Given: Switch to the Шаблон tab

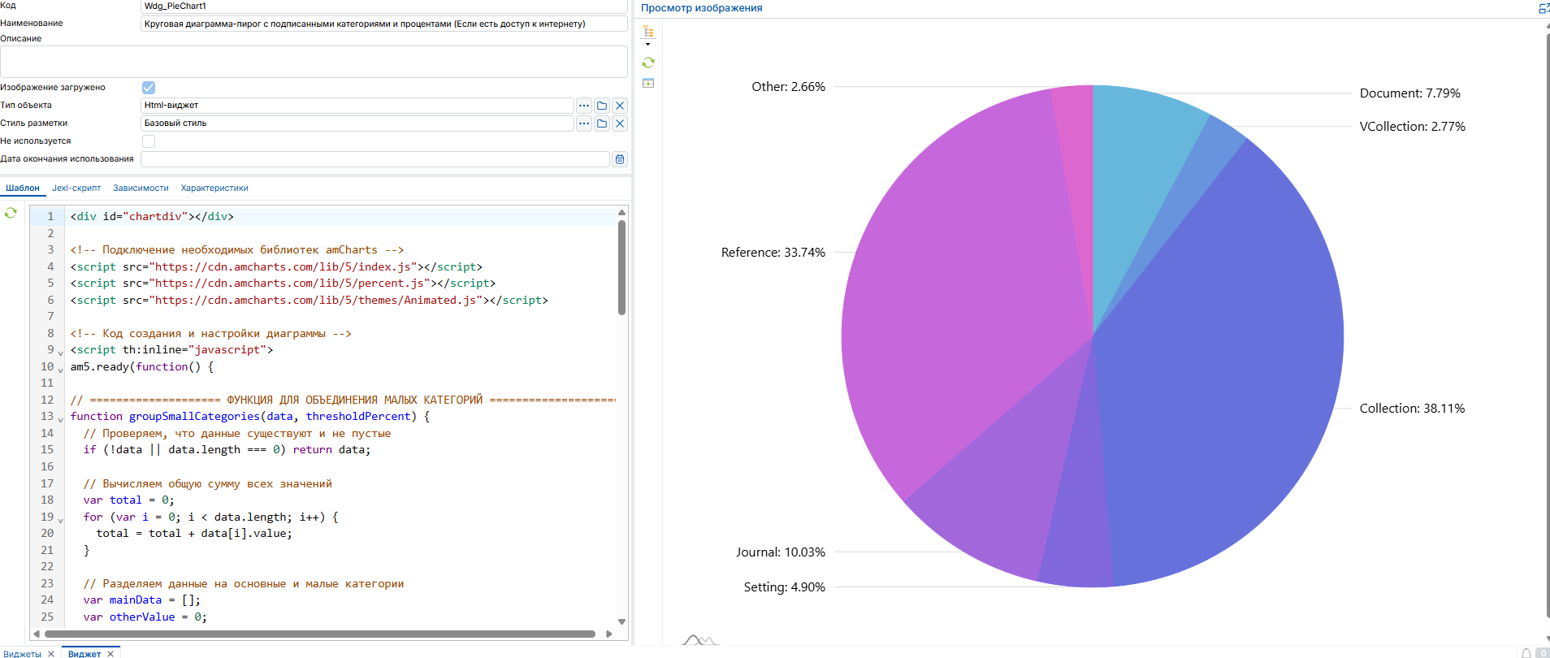Looking at the screenshot, I should pyautogui.click(x=23, y=188).
